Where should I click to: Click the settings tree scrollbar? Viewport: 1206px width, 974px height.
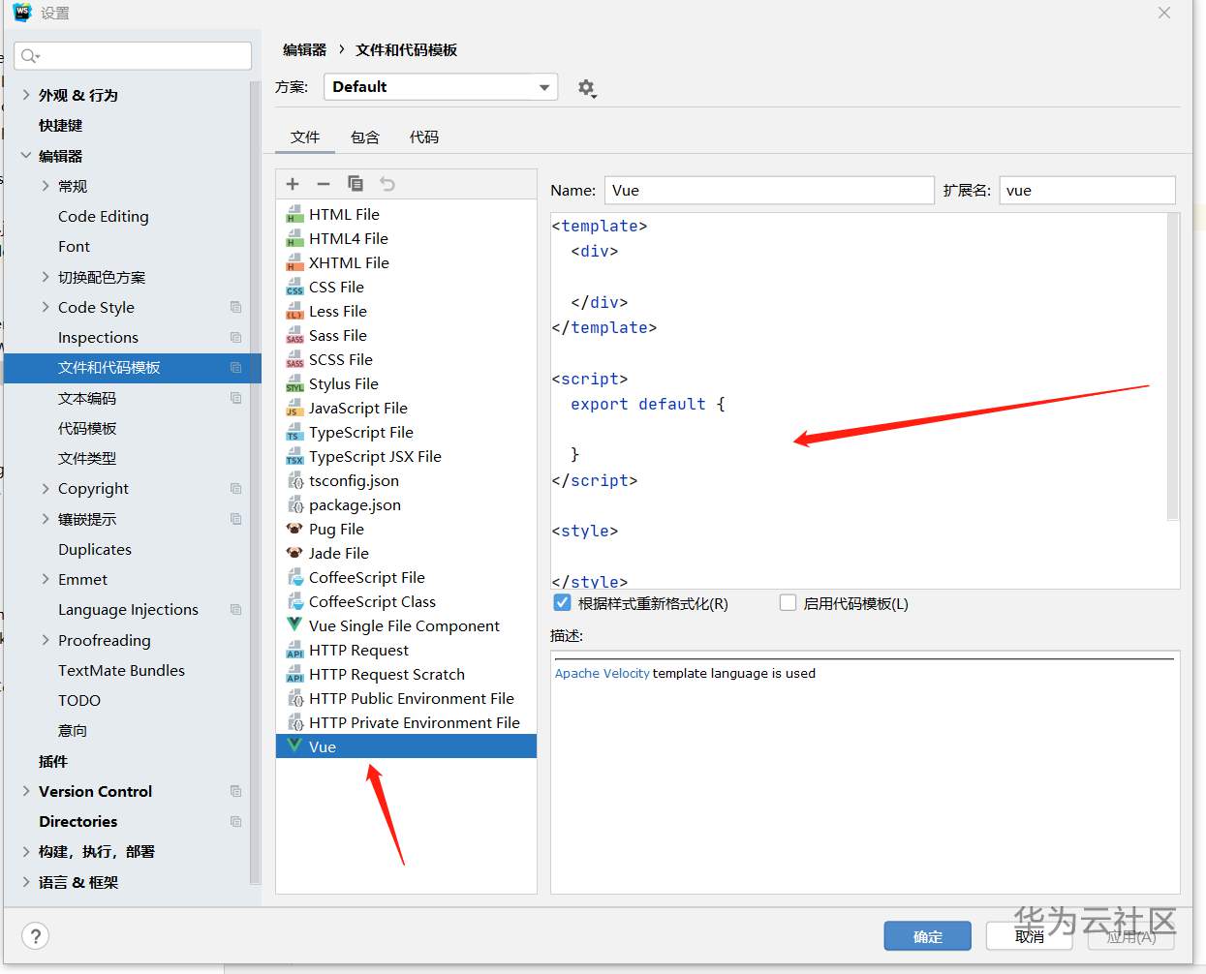click(255, 482)
